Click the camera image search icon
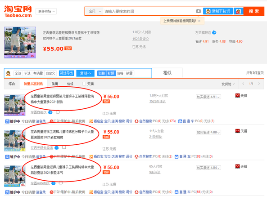 tap(199, 11)
